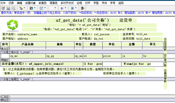Open the border style dropdown arrow
Image resolution: width=175 pixels, height=103 pixels.
point(55,8)
